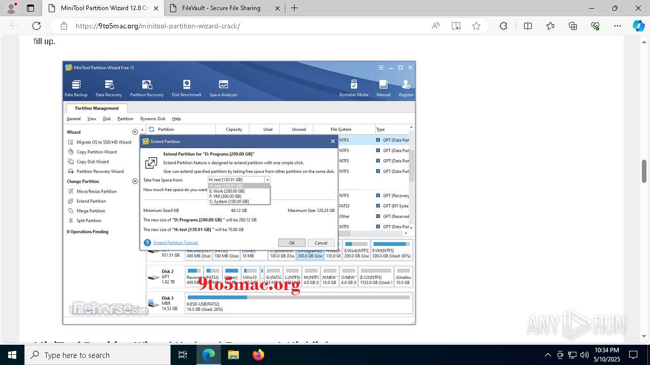Open Disk Benchmark
The height and width of the screenshot is (365, 650).
(x=186, y=88)
